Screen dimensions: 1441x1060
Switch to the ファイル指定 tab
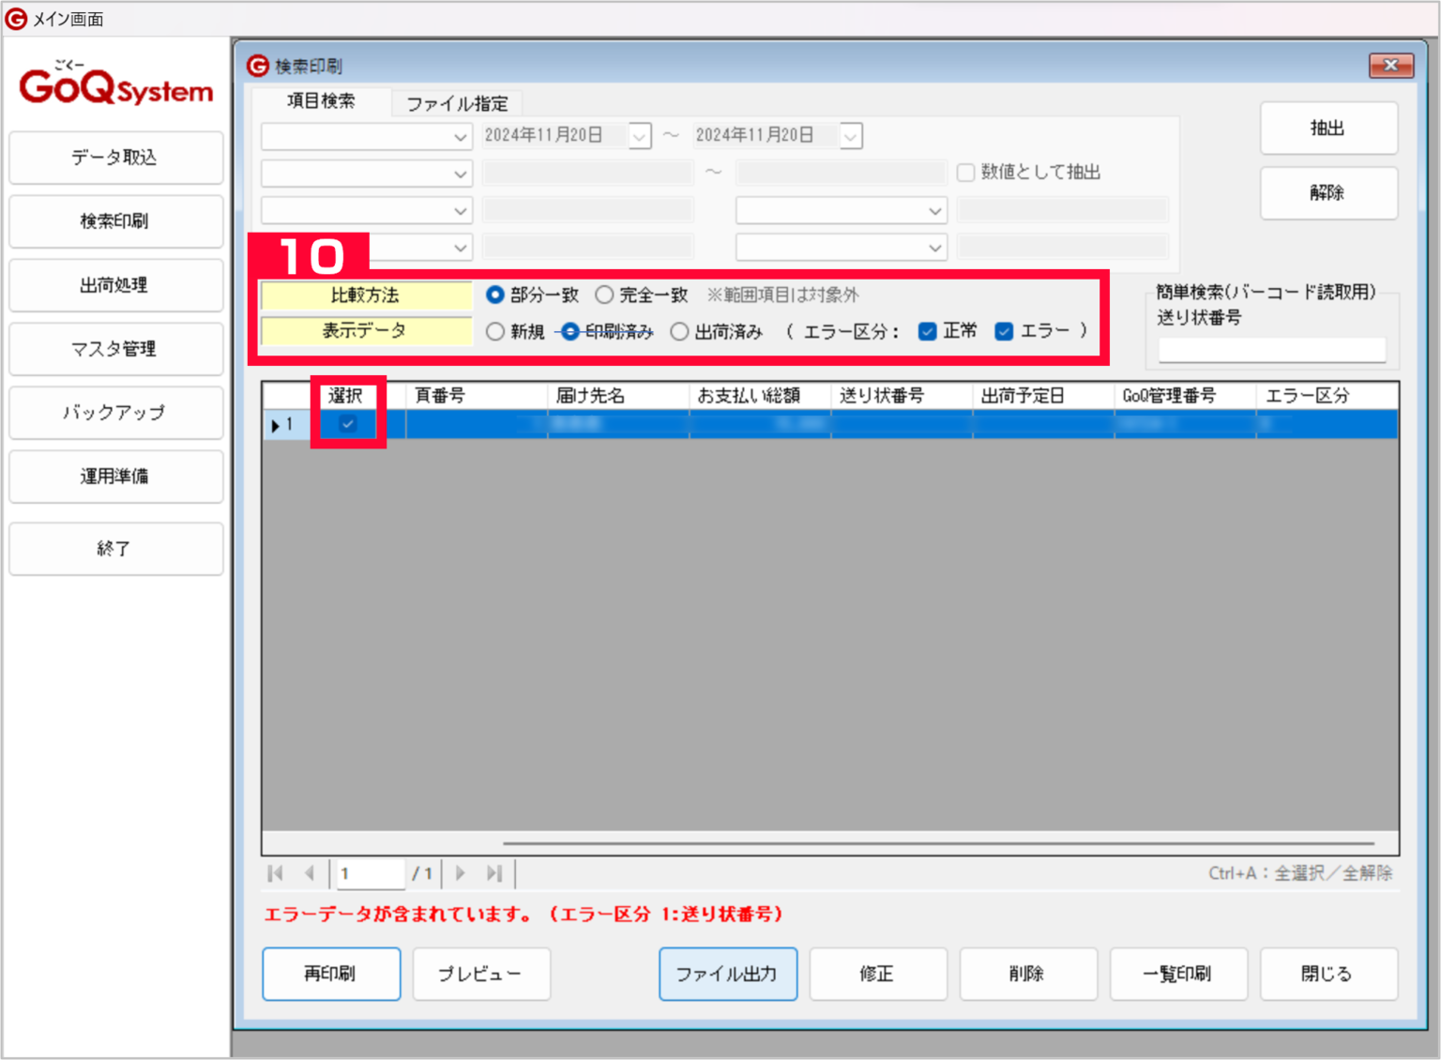(x=457, y=103)
